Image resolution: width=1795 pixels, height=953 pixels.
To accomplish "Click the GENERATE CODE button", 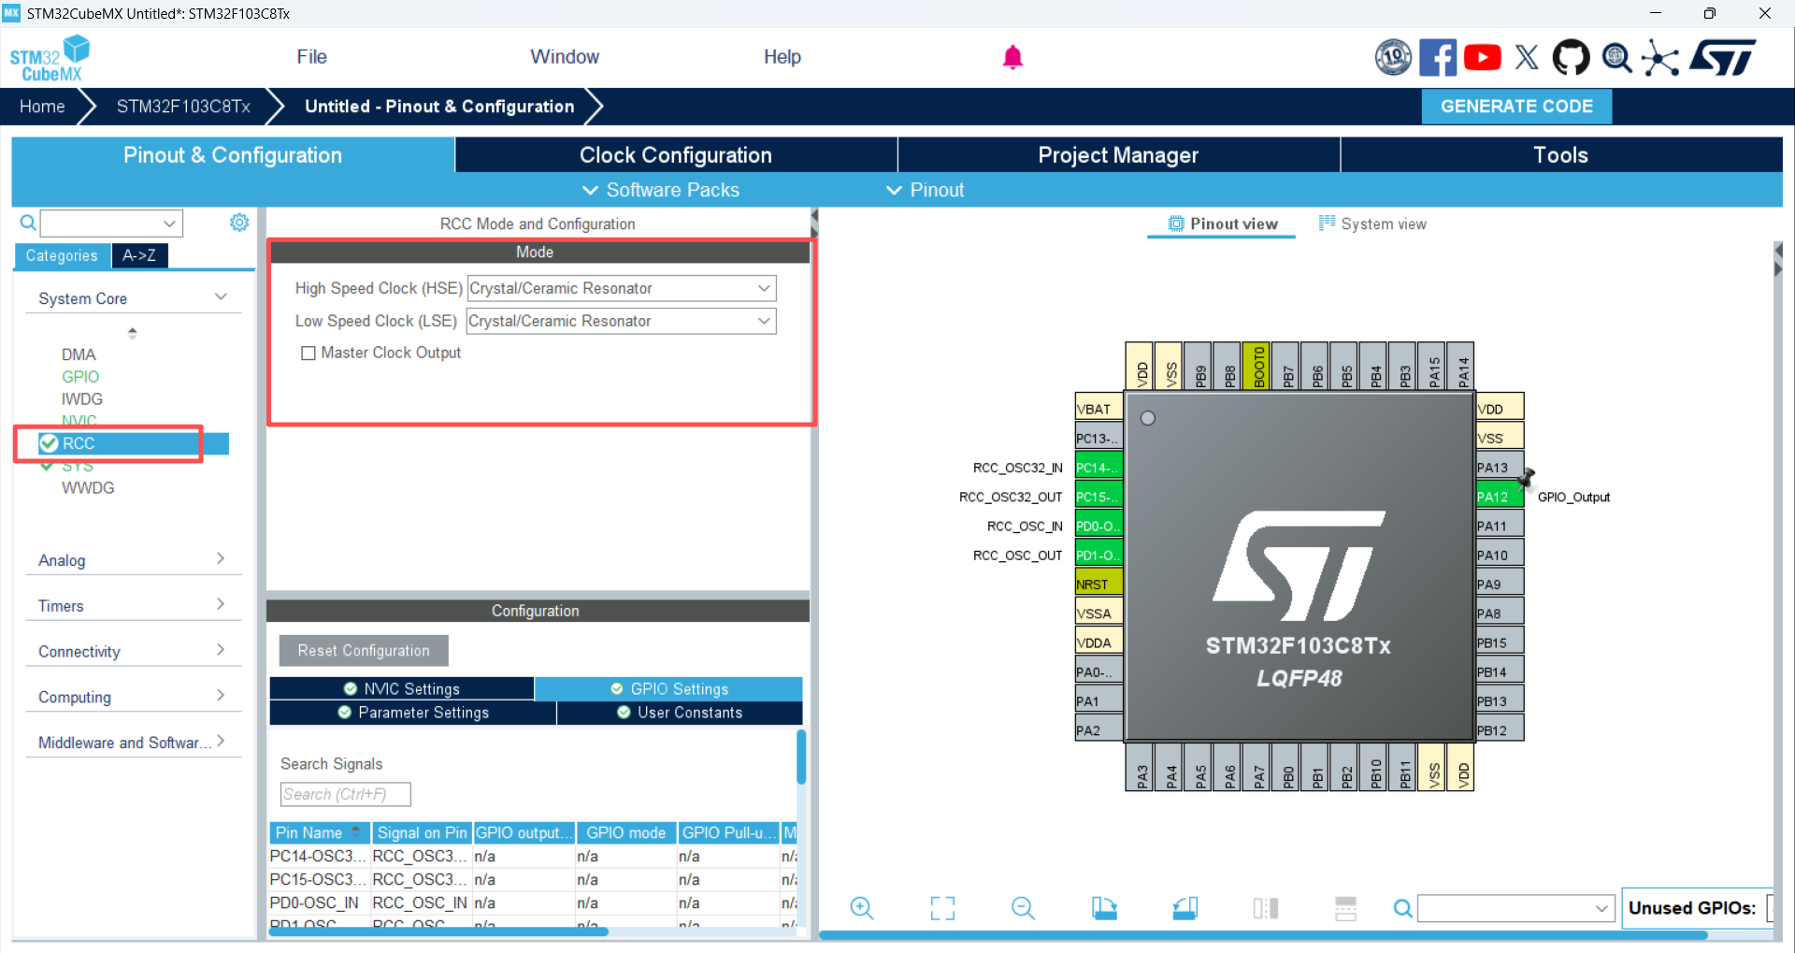I will [1516, 107].
